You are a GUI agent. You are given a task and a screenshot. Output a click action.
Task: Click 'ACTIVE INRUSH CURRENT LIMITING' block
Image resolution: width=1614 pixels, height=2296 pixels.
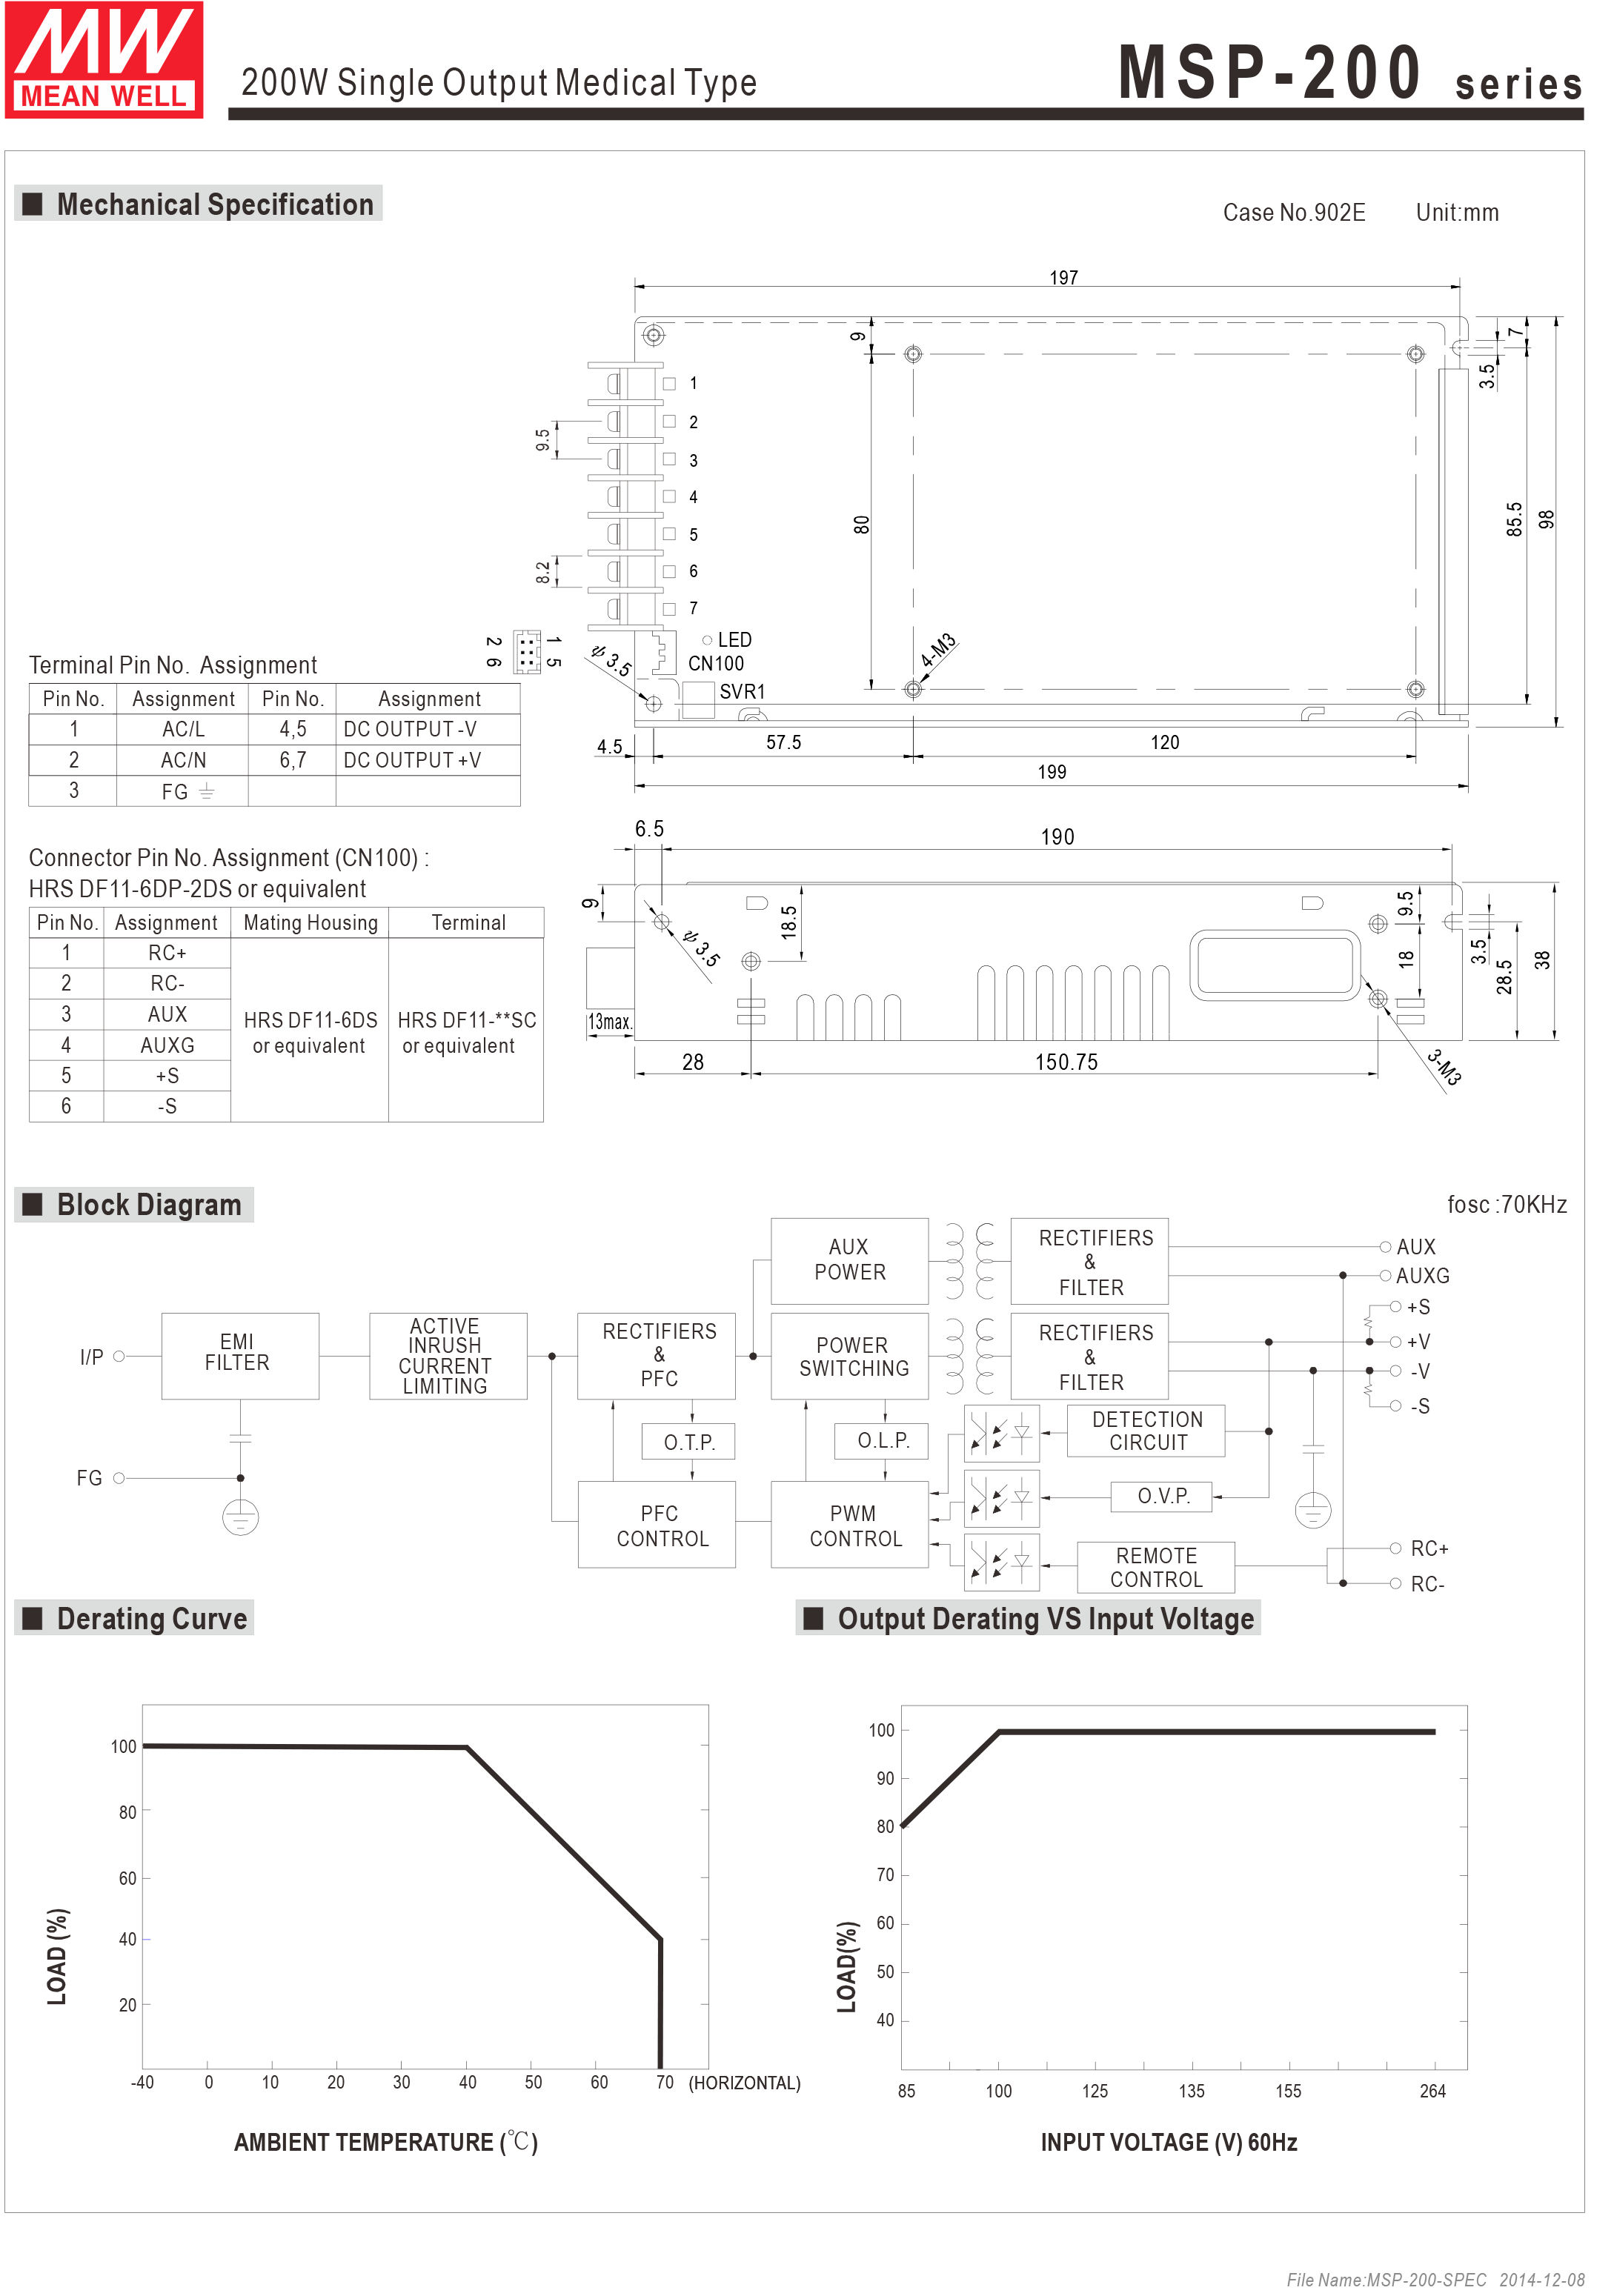coord(448,1356)
